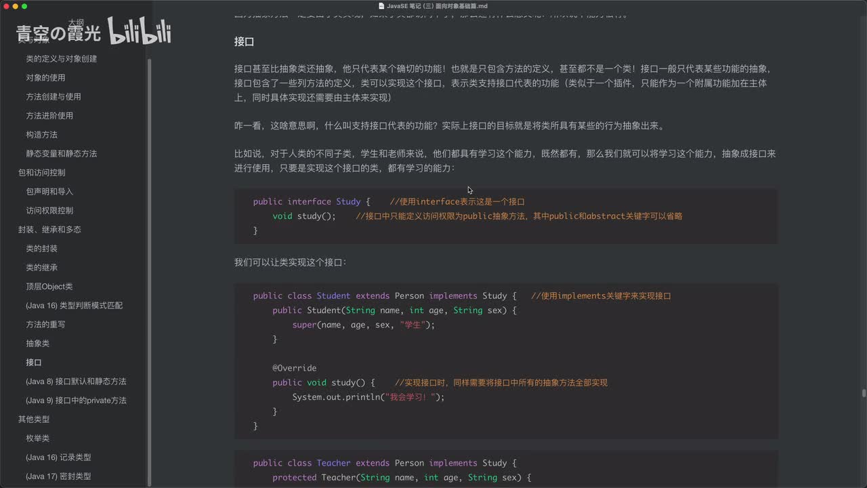Select 方法创建与使用 outline entry

54,97
